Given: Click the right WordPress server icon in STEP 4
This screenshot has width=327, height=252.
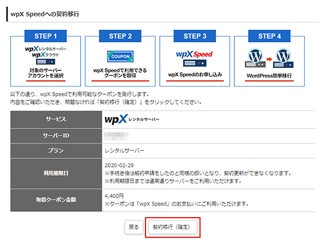Looking at the screenshot, I should [x=283, y=58].
